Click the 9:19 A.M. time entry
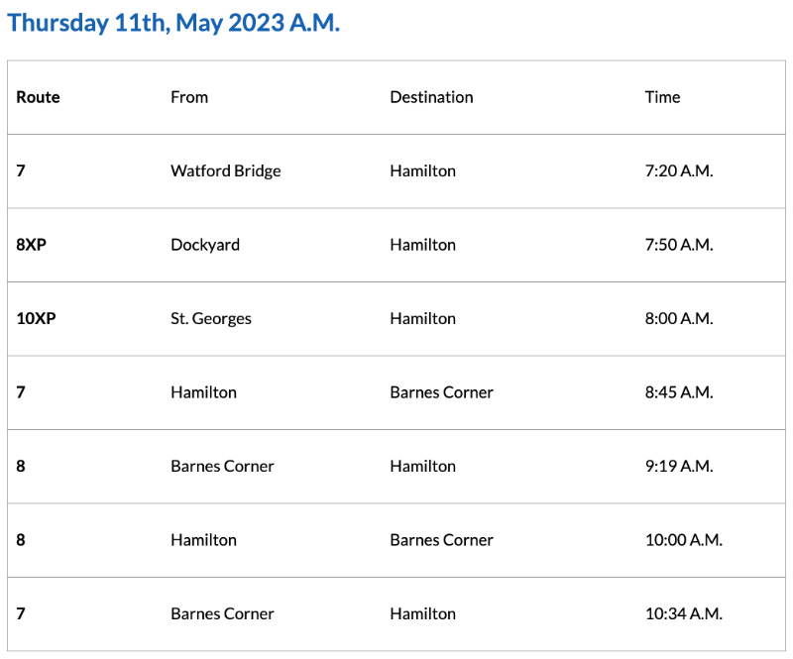Screen dimensions: 793x659 click(x=678, y=466)
